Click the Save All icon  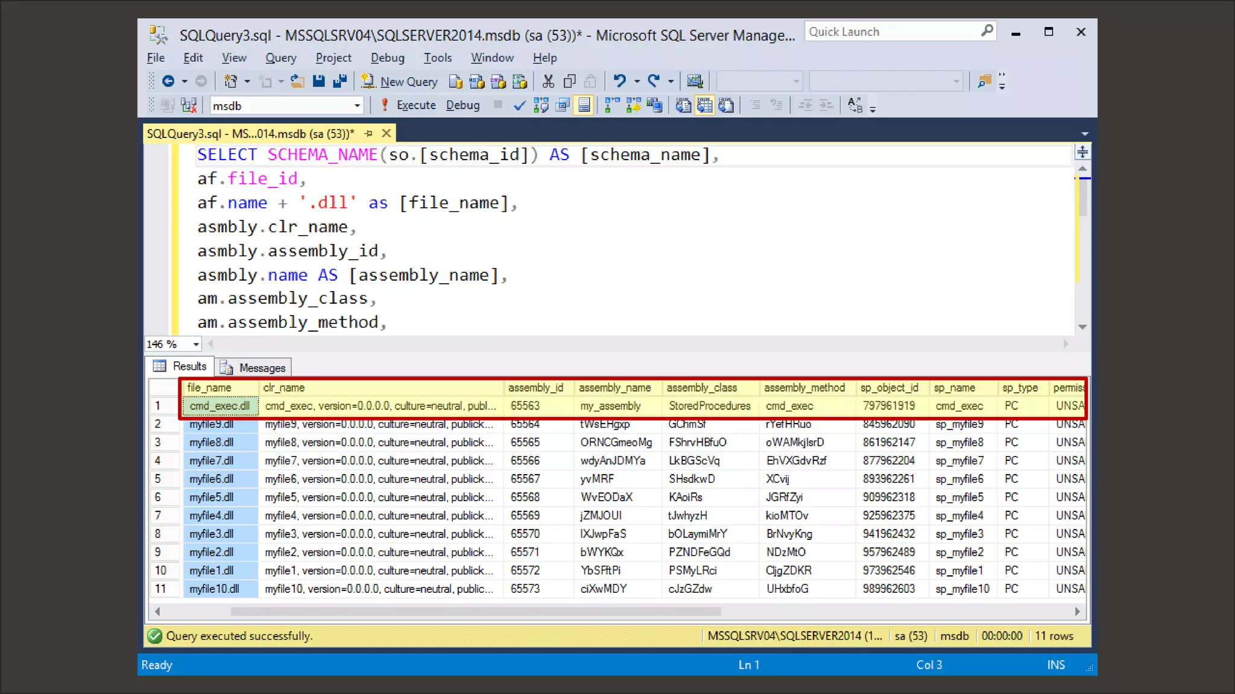[340, 81]
